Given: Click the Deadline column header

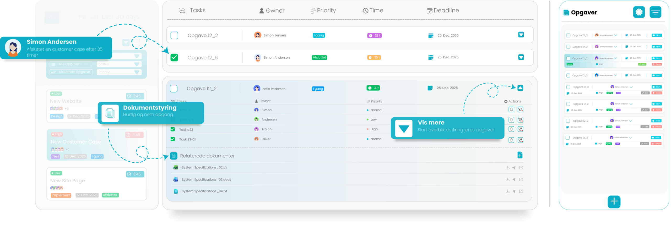Looking at the screenshot, I should tap(443, 10).
